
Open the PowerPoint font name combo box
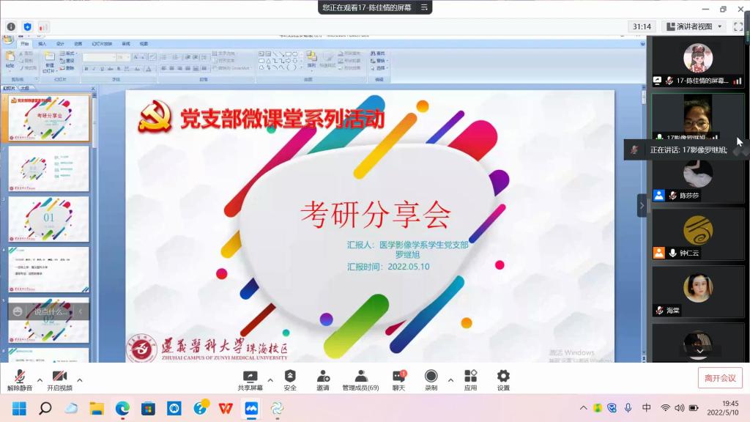tap(99, 57)
